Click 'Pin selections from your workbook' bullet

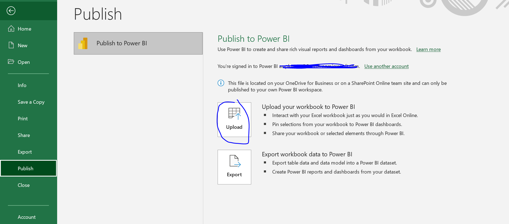click(337, 124)
